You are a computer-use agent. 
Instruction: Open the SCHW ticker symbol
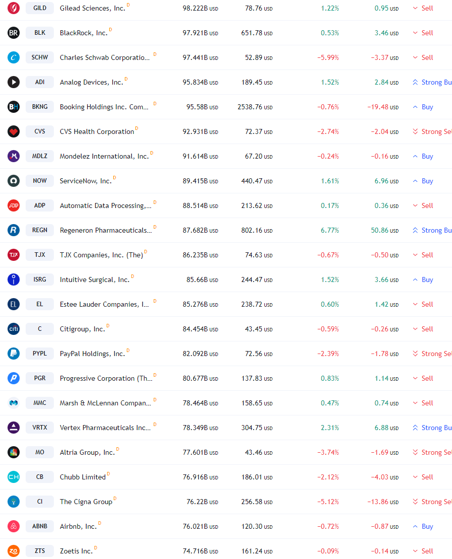click(x=40, y=57)
